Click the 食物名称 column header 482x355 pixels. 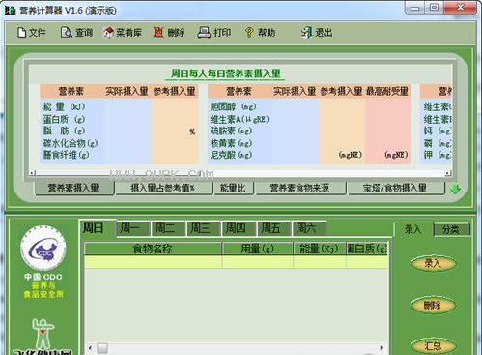pyautogui.click(x=153, y=249)
